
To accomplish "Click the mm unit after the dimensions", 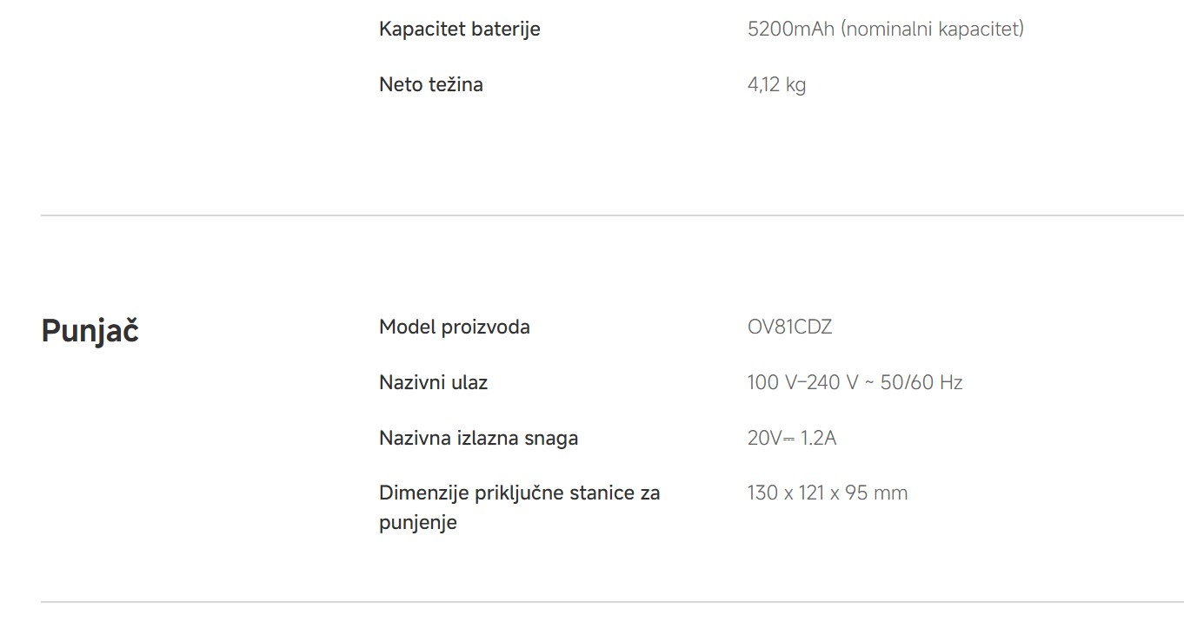I will tap(890, 493).
